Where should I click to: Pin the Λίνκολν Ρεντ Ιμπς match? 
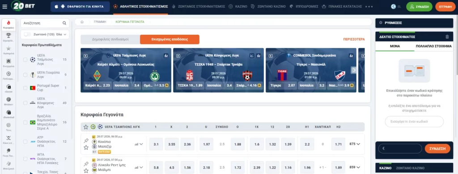click(86, 164)
